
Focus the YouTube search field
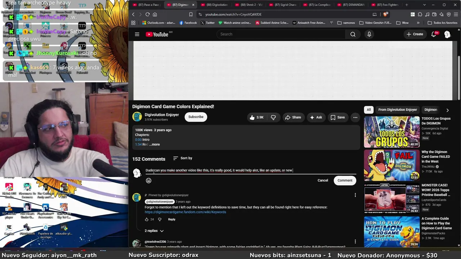(x=281, y=34)
